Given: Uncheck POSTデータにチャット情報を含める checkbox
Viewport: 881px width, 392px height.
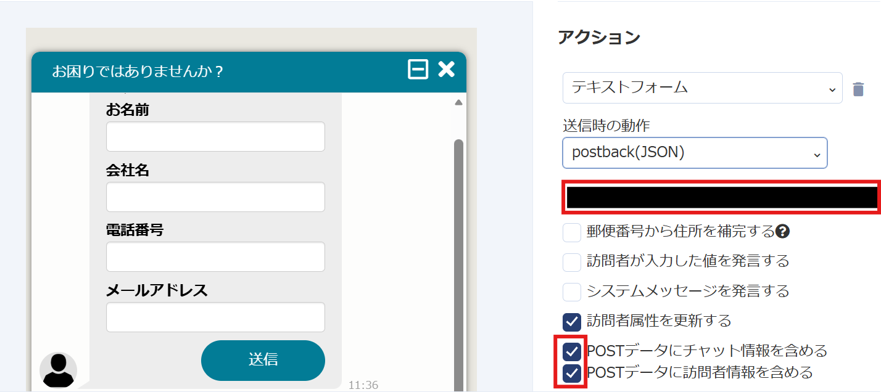Looking at the screenshot, I should pyautogui.click(x=572, y=351).
